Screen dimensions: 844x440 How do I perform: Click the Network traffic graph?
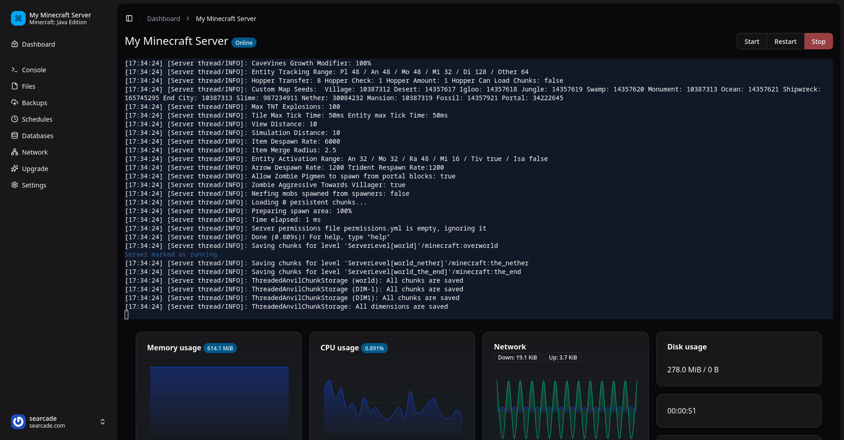(x=566, y=408)
